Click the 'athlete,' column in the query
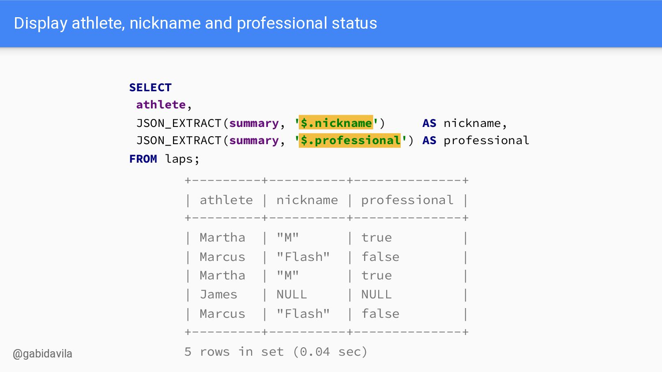This screenshot has width=662, height=372. [x=164, y=105]
